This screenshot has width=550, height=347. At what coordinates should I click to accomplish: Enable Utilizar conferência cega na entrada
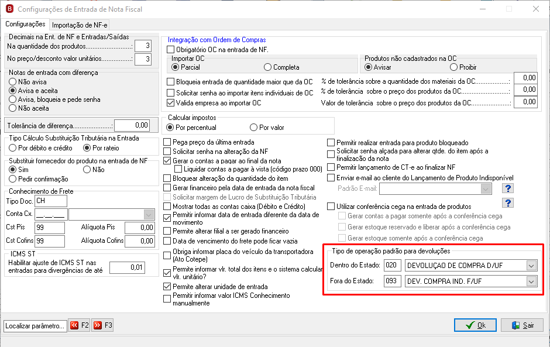[x=331, y=207]
